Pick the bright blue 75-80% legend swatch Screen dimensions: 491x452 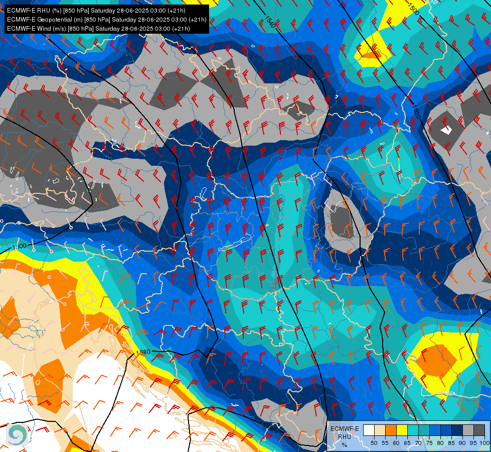(x=435, y=430)
